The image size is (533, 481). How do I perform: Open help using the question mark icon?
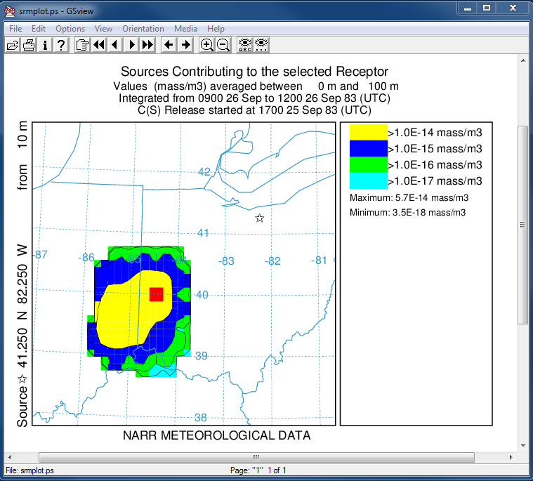pos(61,45)
